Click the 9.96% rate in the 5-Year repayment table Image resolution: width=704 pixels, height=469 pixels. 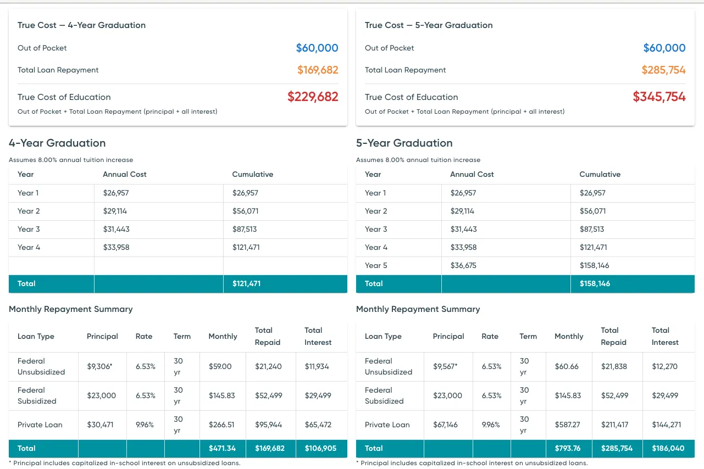pyautogui.click(x=491, y=425)
